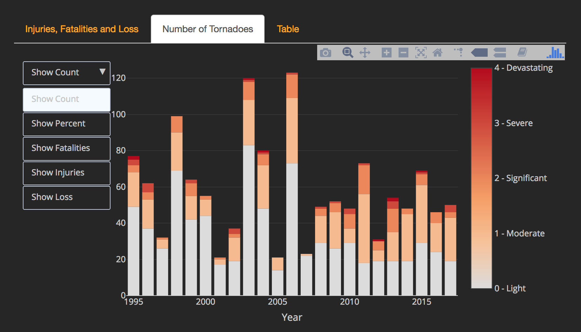
Task: Select the Zoom magnifier tool
Action: 347,53
